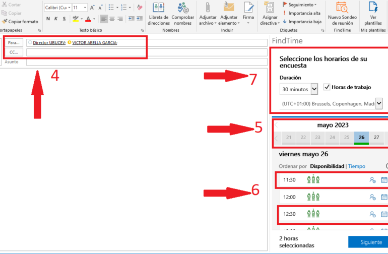The width and height of the screenshot is (388, 254).
Task: Click Comprobar nombres
Action: 183,14
